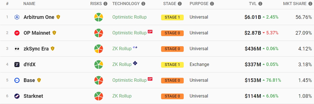Click the info icon next to TECHNOLOGY
314x104 pixels.
point(143,4)
